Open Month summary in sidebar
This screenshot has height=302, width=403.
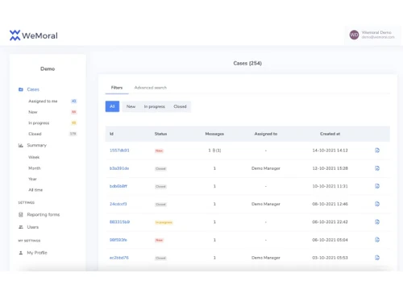tap(35, 168)
